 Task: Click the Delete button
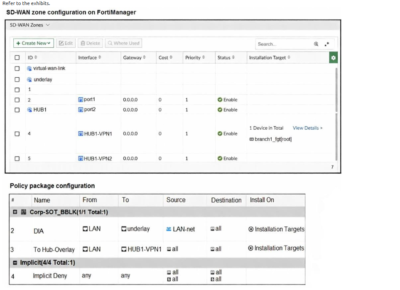click(90, 43)
